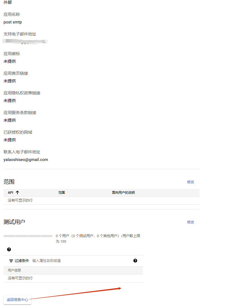Focus the 输入属性名称或值 filter field
This screenshot has width=251, height=307.
(47, 261)
